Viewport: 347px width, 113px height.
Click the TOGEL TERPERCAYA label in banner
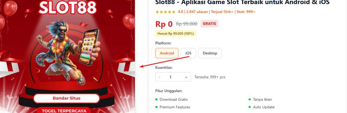click(64, 110)
